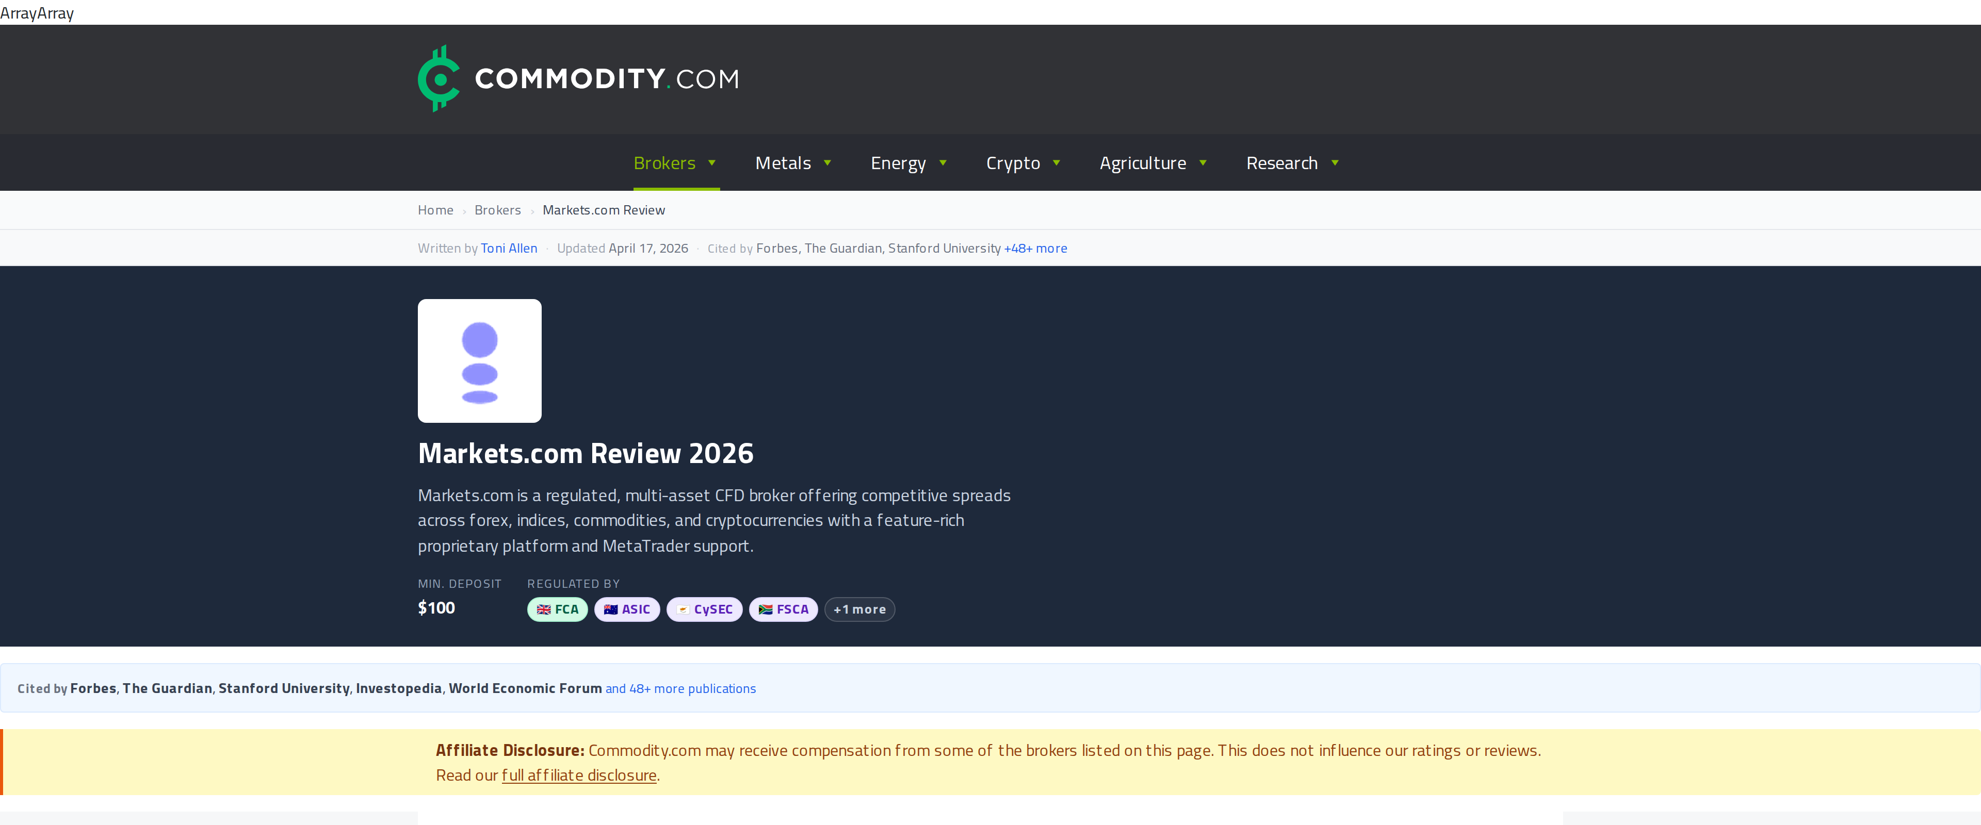Image resolution: width=1981 pixels, height=825 pixels.
Task: Click the South Africa flag icon on FSCA badge
Action: pyautogui.click(x=765, y=609)
